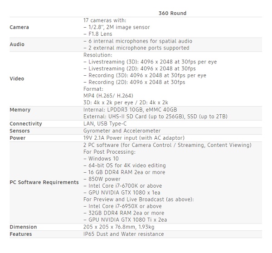The height and width of the screenshot is (253, 272).
Task: Click the Features row label
Action: (x=21, y=234)
